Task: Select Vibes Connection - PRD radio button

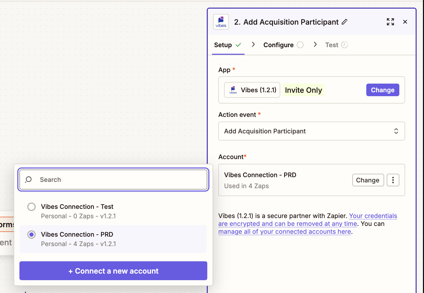Action: pyautogui.click(x=31, y=235)
